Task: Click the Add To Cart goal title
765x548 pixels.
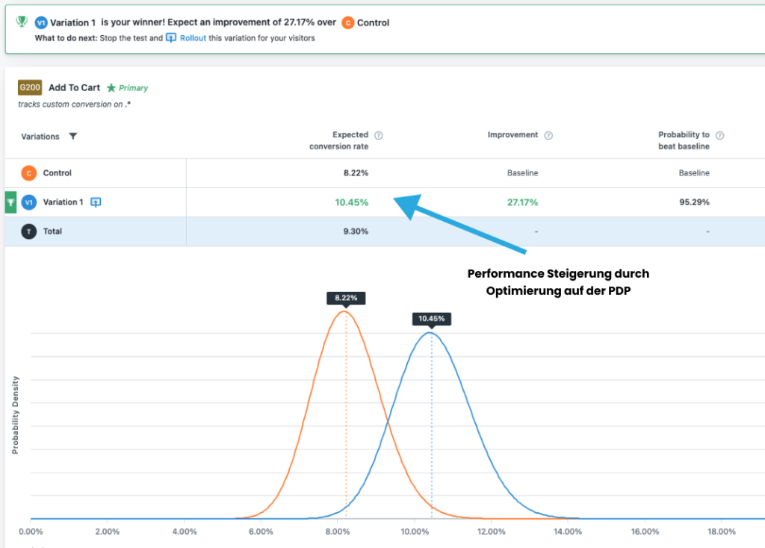Action: coord(74,88)
